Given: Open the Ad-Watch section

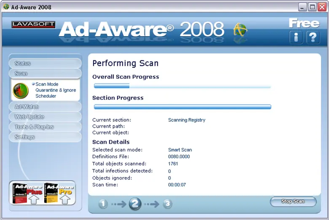Looking at the screenshot, I should 45,107.
